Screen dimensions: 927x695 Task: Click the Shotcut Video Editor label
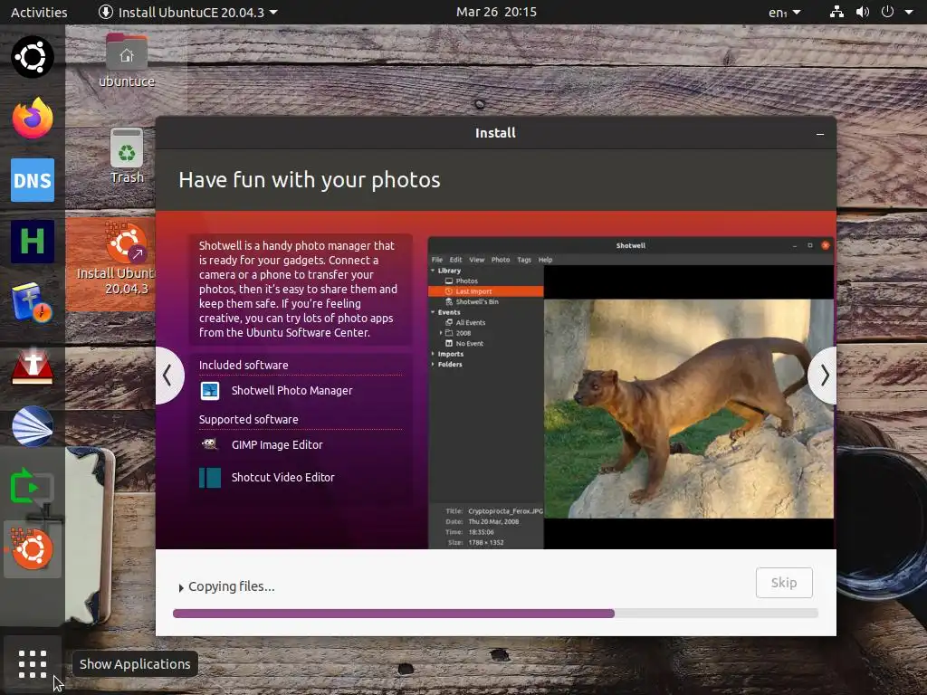pos(283,478)
